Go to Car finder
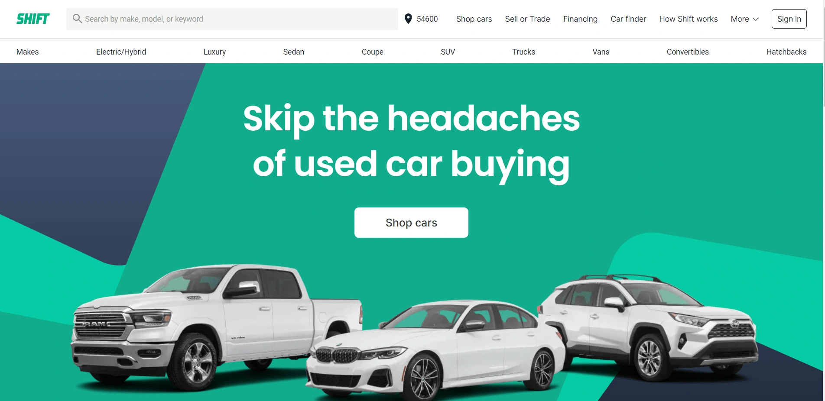 [628, 19]
